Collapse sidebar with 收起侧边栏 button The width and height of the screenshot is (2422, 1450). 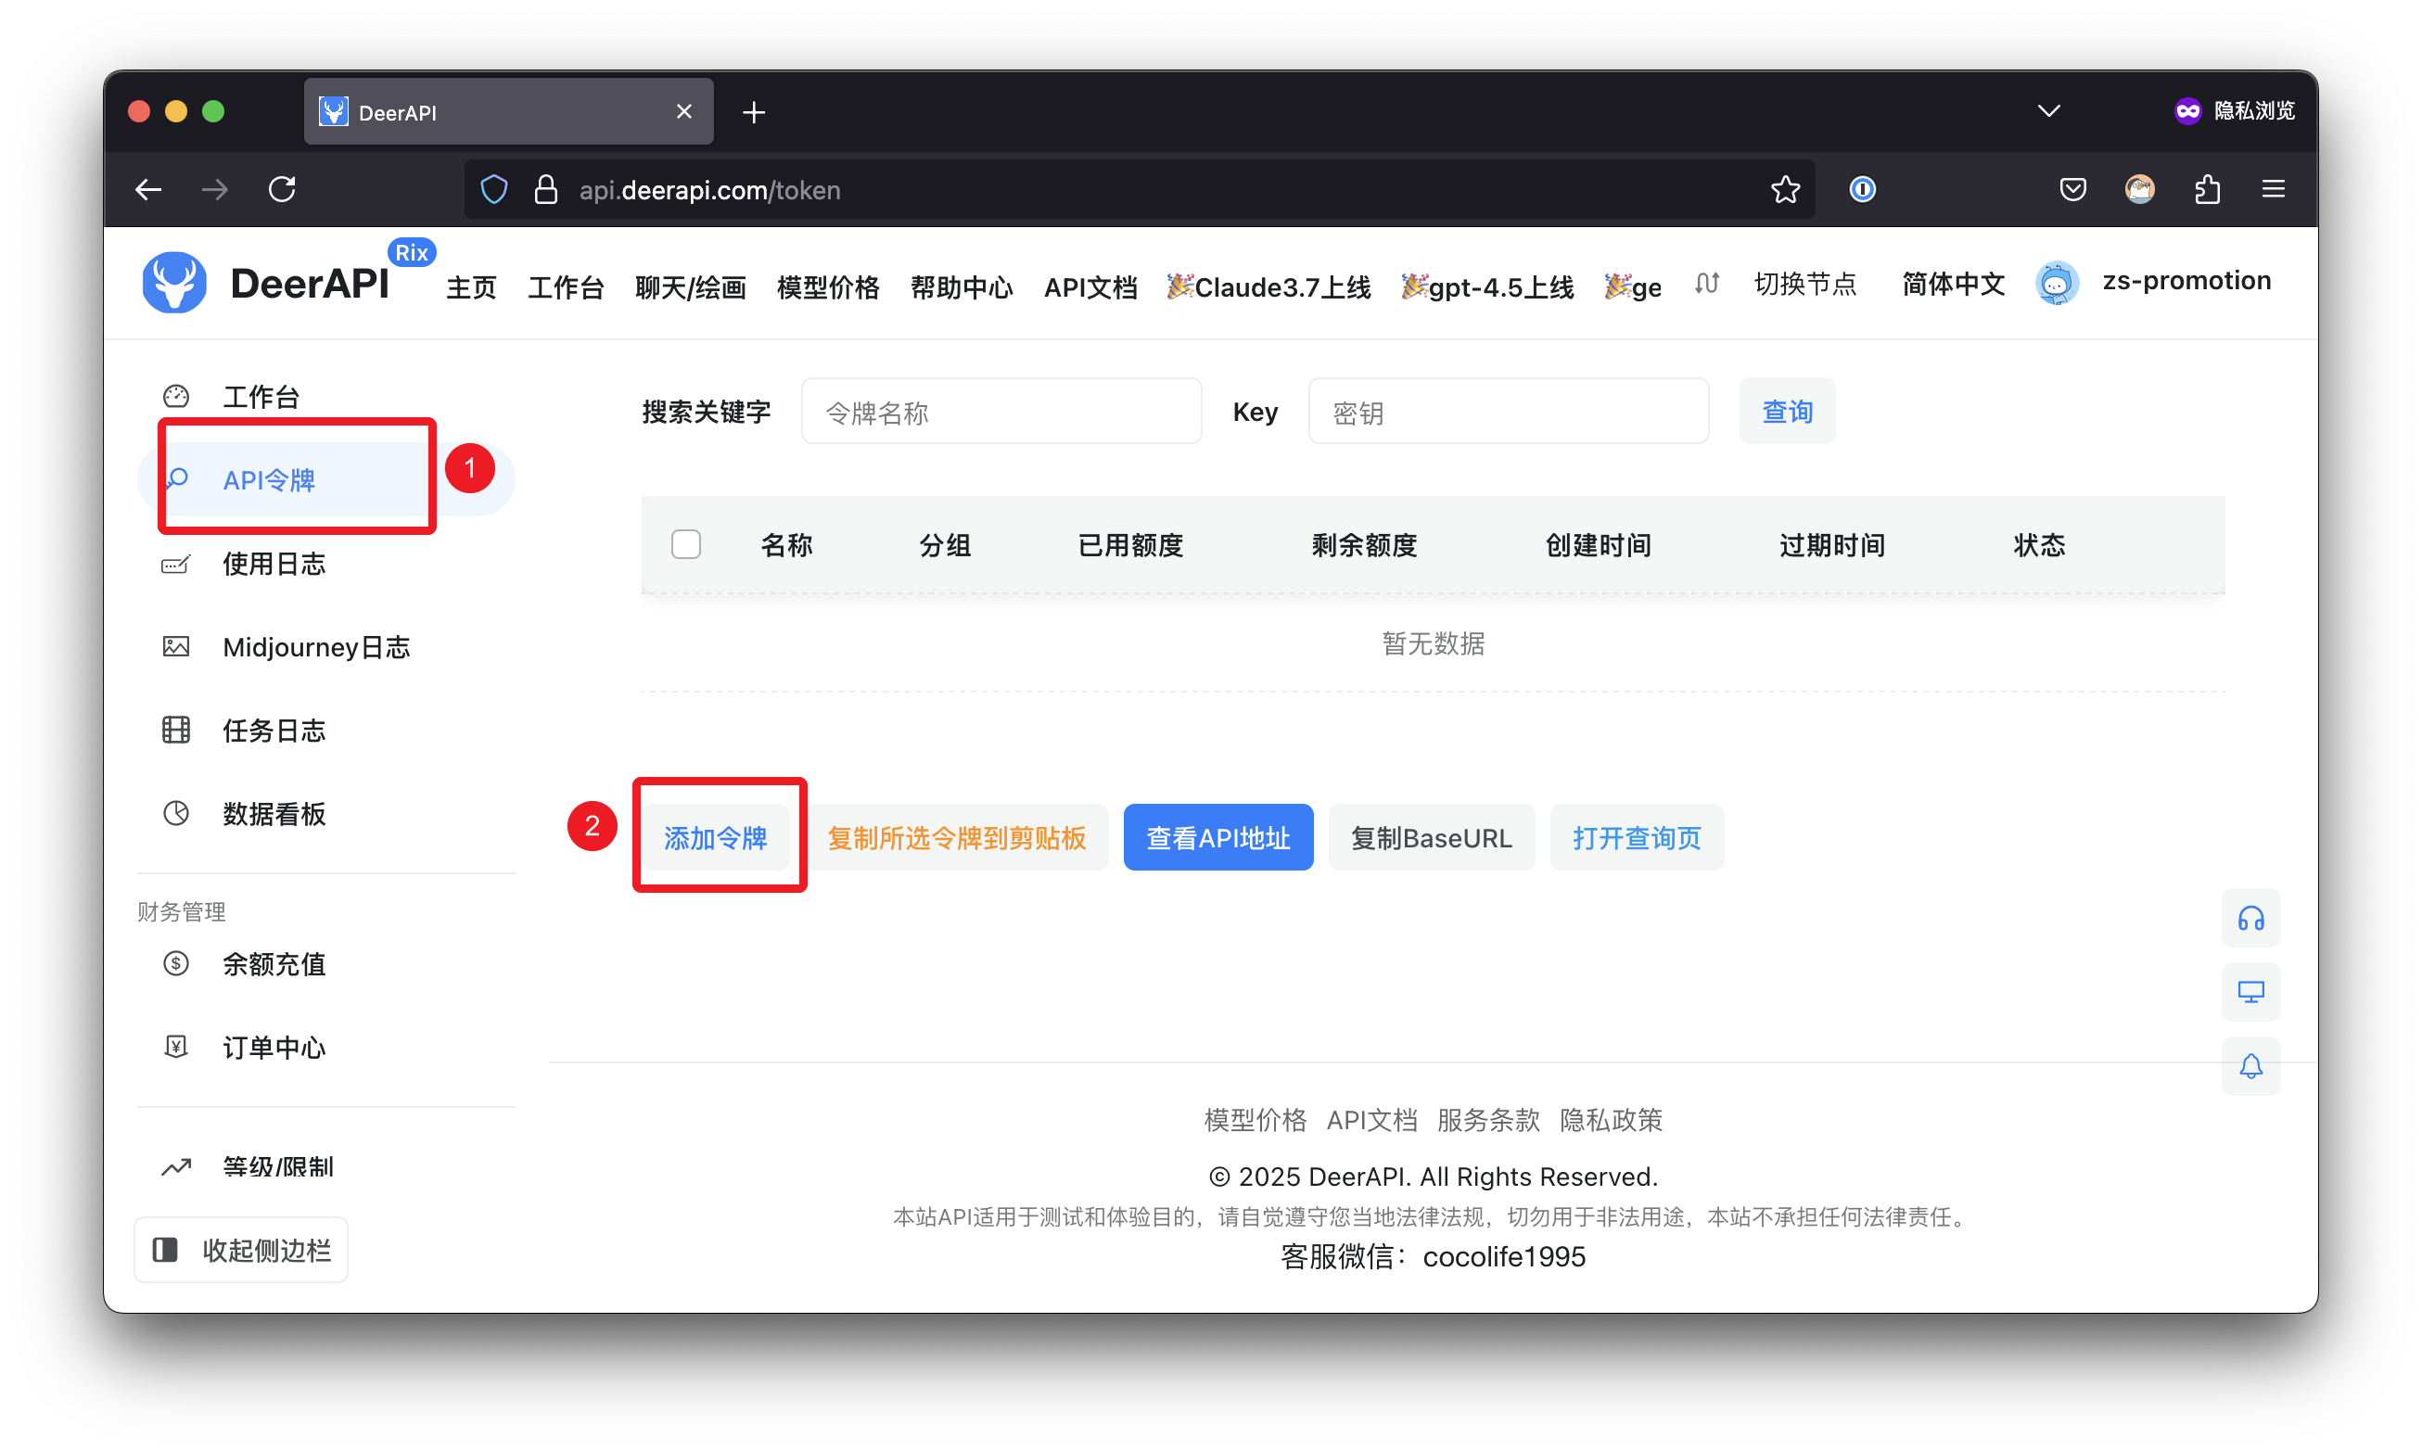tap(241, 1250)
